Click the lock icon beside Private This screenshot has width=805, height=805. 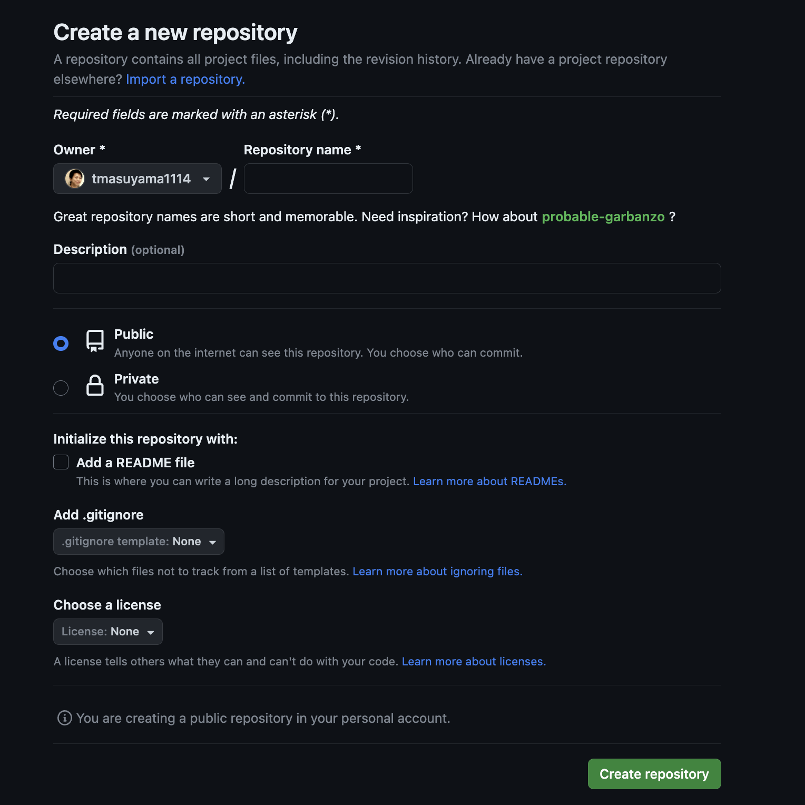pyautogui.click(x=95, y=386)
